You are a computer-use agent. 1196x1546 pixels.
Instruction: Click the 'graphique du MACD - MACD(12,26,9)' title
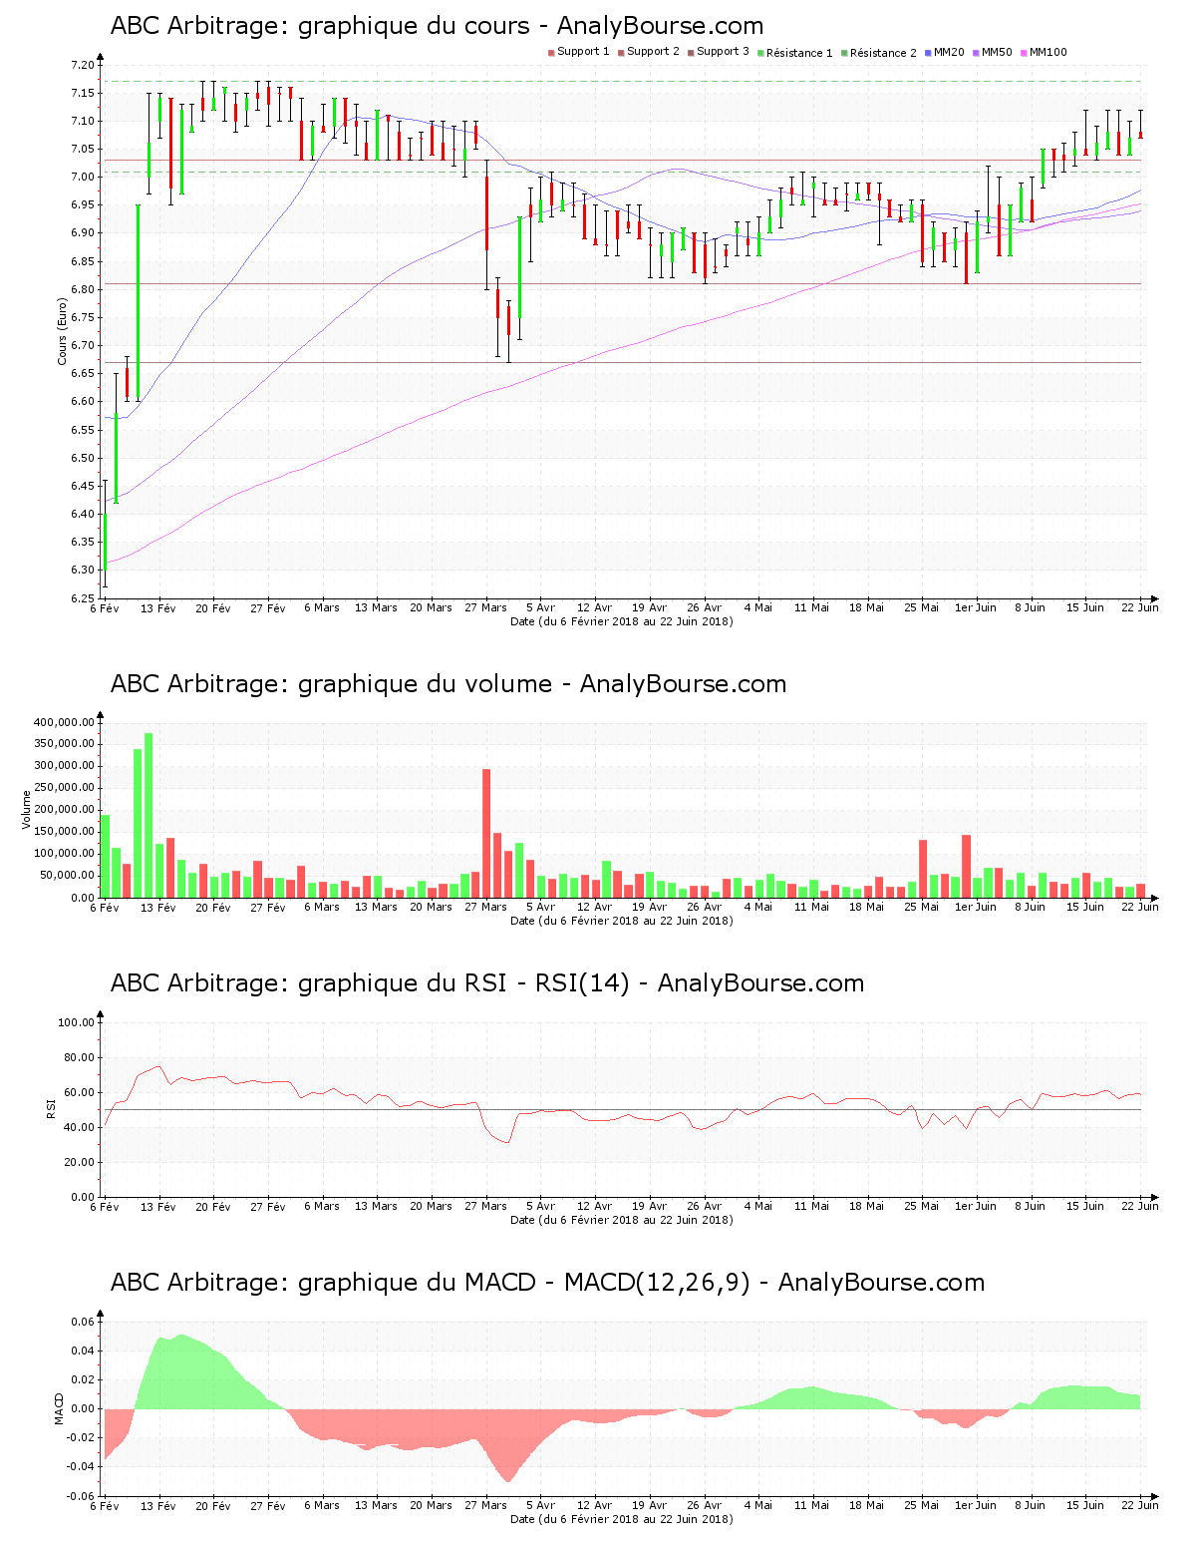click(x=547, y=1283)
